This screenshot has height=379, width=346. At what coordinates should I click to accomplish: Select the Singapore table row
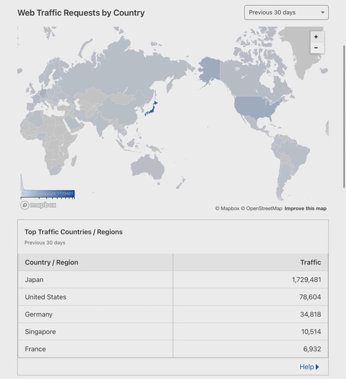(x=173, y=332)
